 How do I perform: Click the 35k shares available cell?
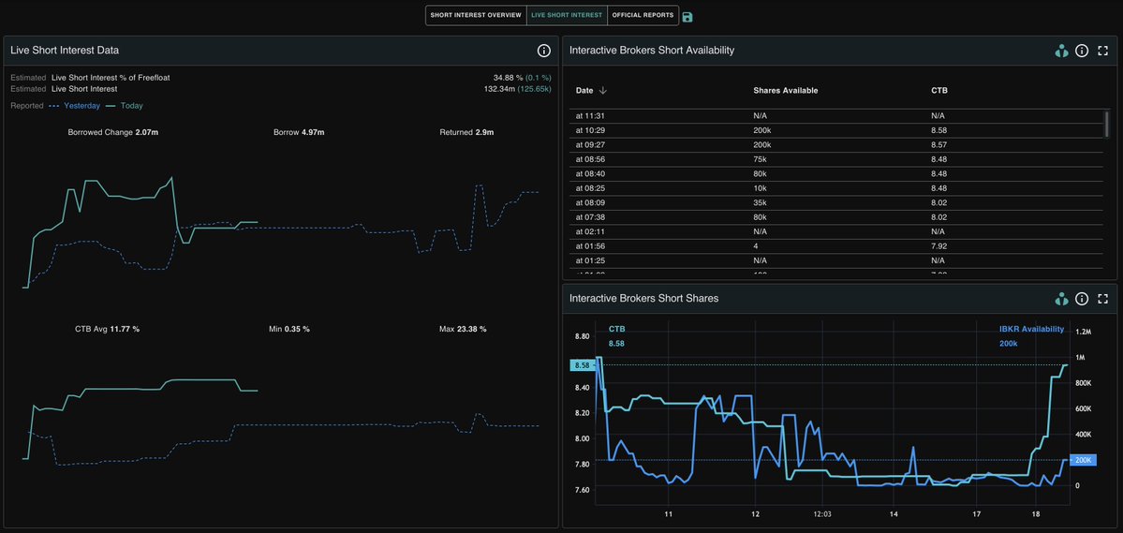tap(760, 202)
